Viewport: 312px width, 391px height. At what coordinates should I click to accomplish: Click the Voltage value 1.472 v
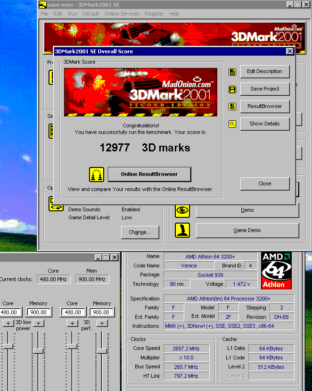click(x=241, y=284)
